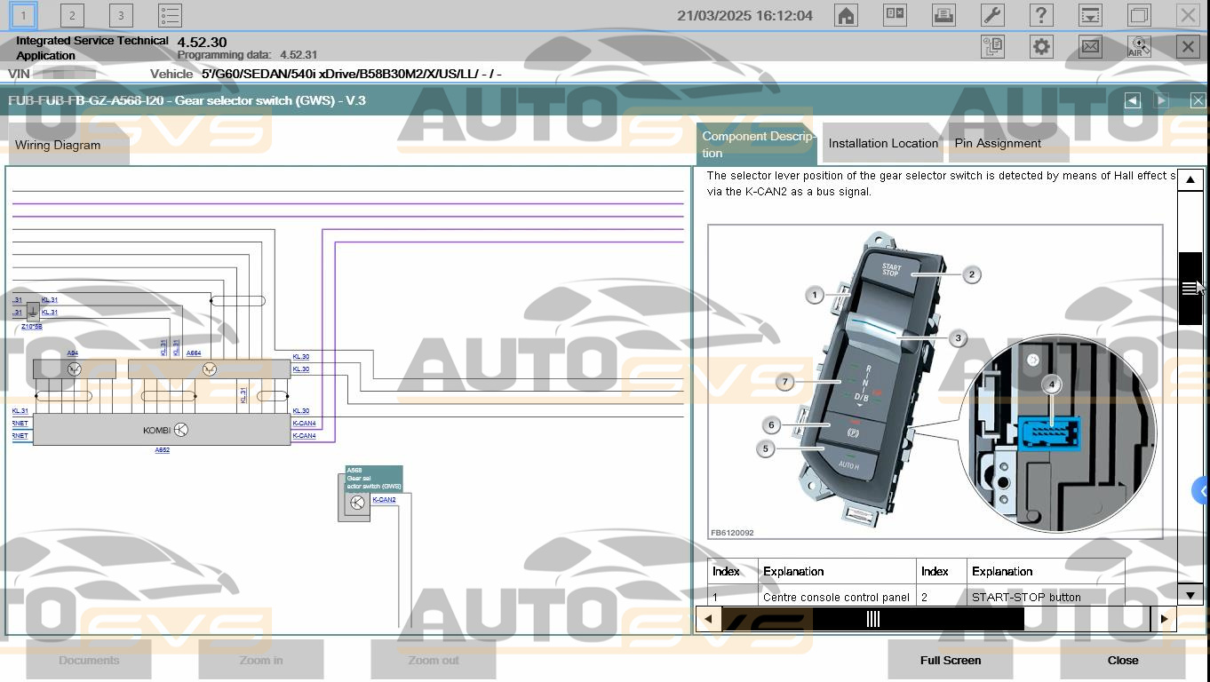Screen dimensions: 1210x682
Task: Click the Zoom out button
Action: click(x=434, y=660)
